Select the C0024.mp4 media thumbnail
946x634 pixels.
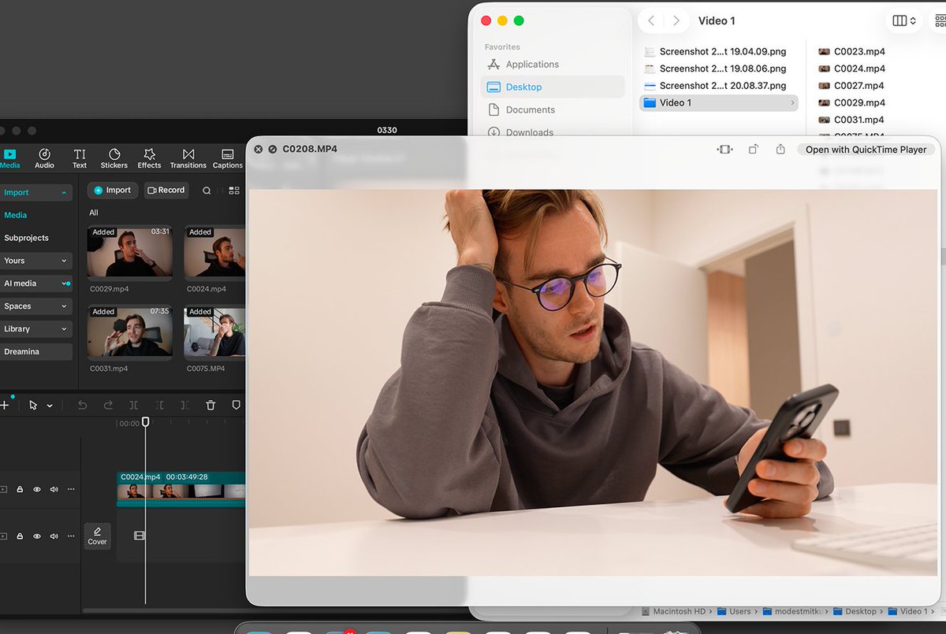point(214,253)
